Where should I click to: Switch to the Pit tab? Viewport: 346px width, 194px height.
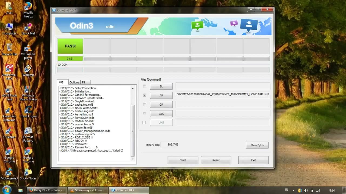(x=85, y=82)
